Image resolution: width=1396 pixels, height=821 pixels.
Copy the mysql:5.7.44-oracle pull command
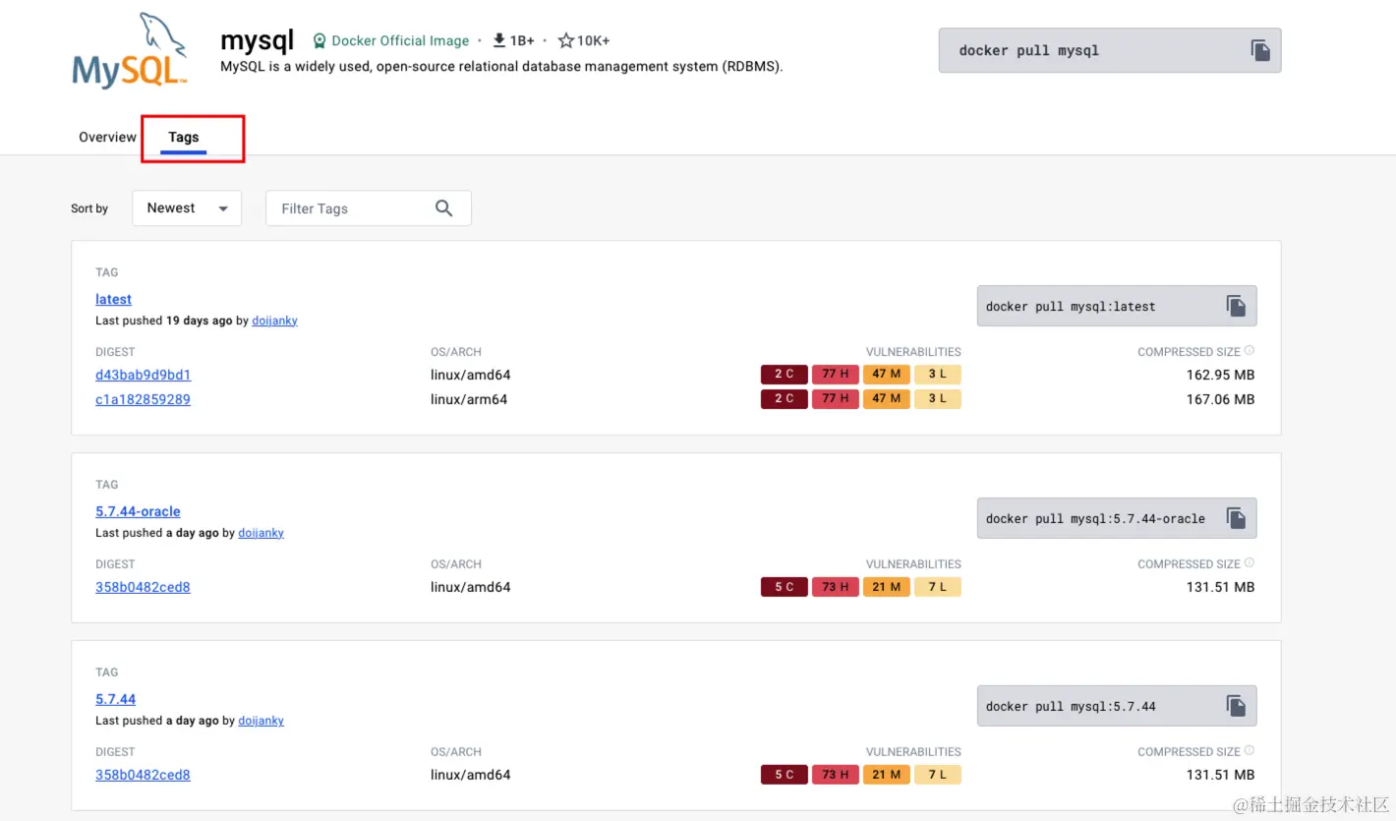point(1236,518)
